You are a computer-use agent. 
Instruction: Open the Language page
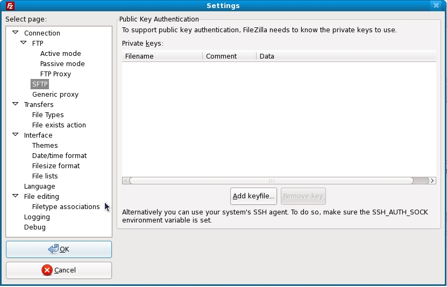39,186
